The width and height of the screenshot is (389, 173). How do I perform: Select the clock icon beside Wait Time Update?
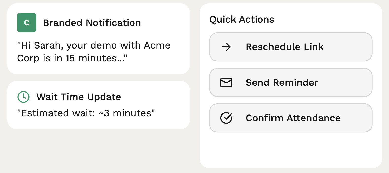(x=23, y=97)
